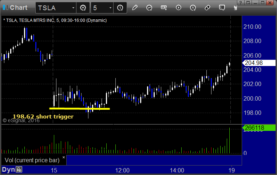Click the 208.00 price axis label

[x=252, y=41]
